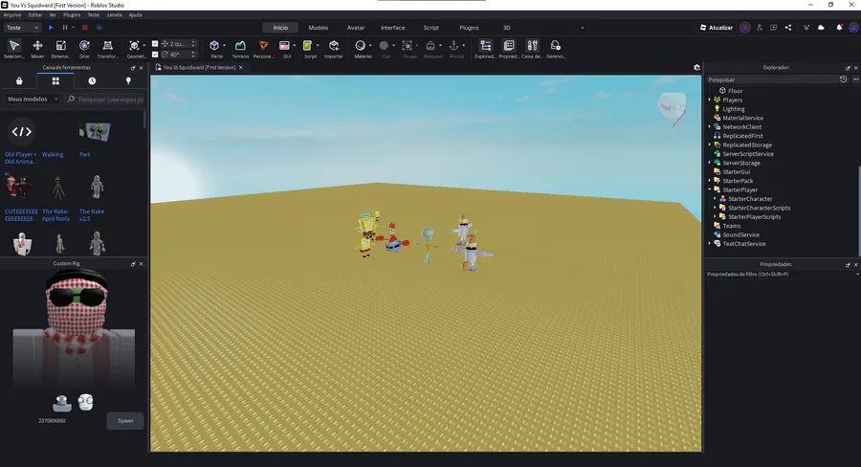Click the blue Play test button
Image resolution: width=861 pixels, height=467 pixels.
51,28
